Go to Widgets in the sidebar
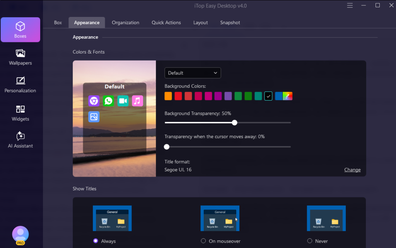Viewport: 396px width, 248px height. click(x=20, y=113)
